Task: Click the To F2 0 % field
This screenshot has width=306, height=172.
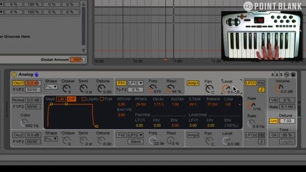Action: pos(135,90)
